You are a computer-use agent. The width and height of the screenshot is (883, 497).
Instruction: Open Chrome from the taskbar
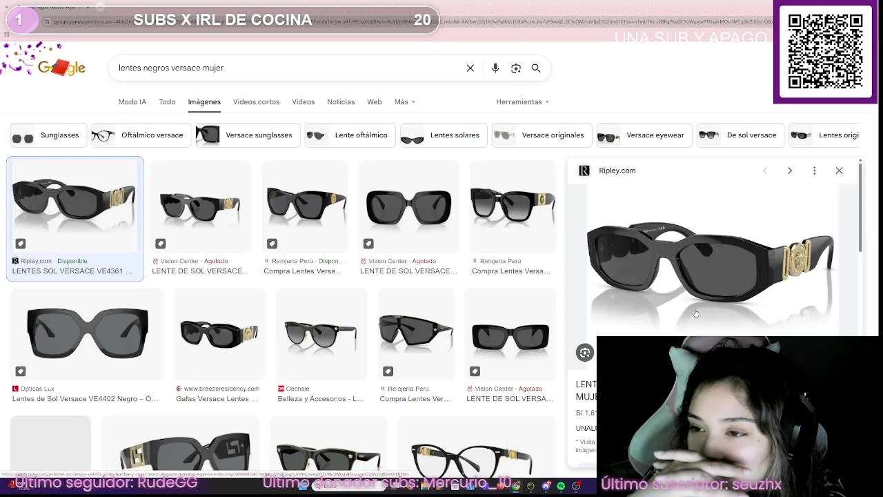tap(515, 486)
